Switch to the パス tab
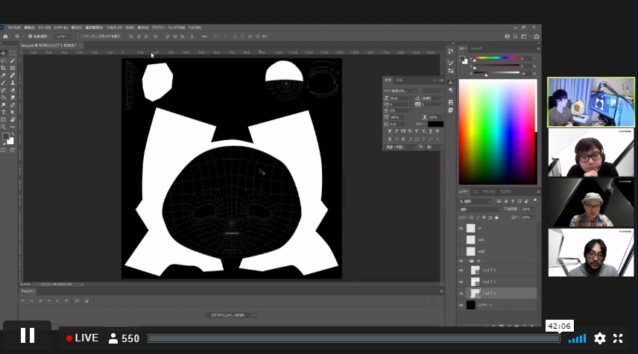638x354 pixels. pos(476,192)
